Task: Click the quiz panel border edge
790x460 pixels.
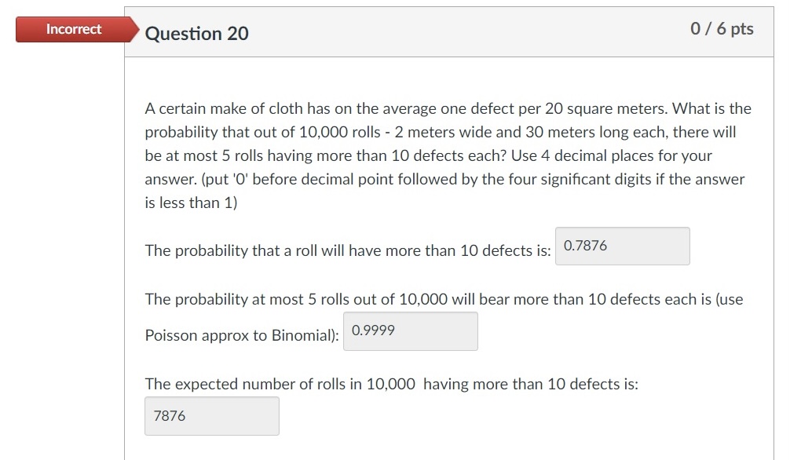Action: (x=126, y=235)
